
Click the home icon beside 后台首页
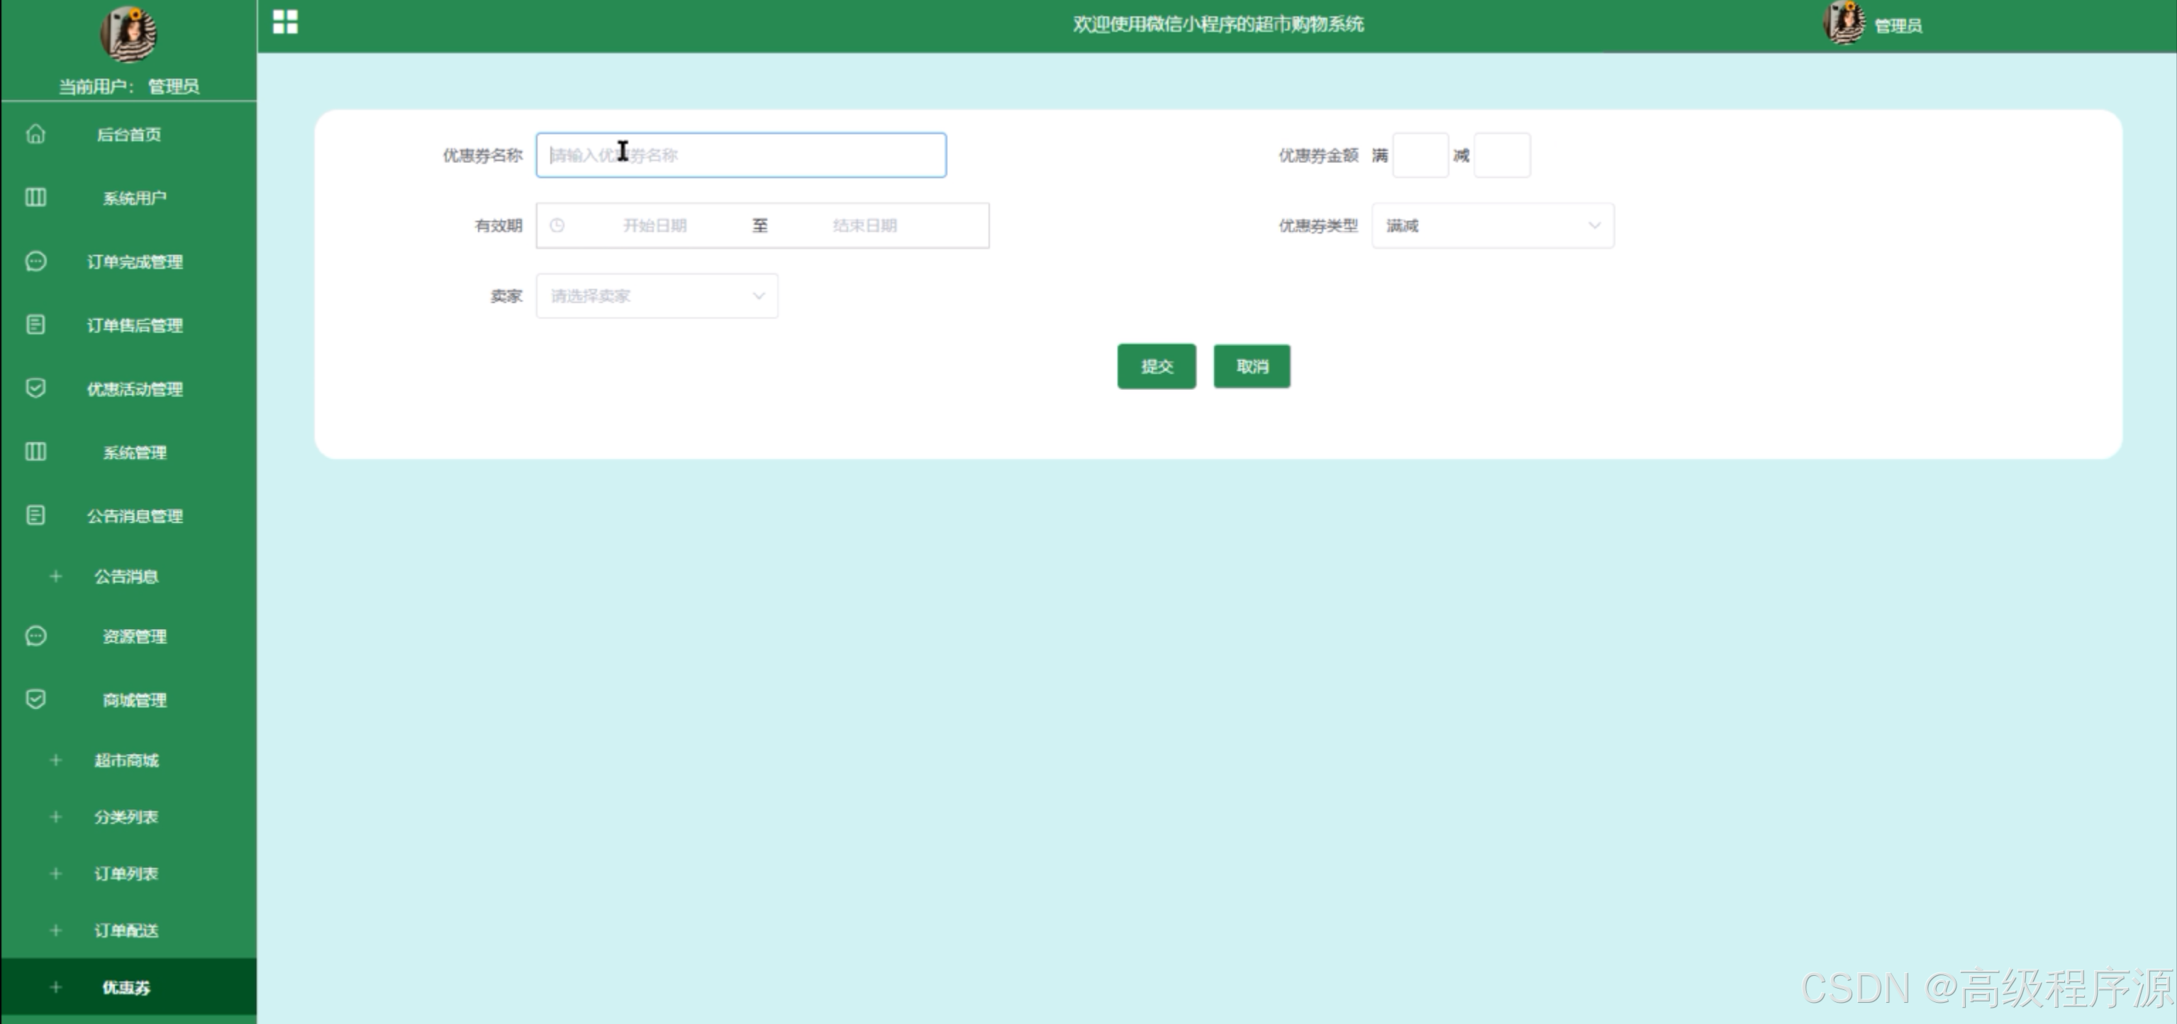[35, 134]
